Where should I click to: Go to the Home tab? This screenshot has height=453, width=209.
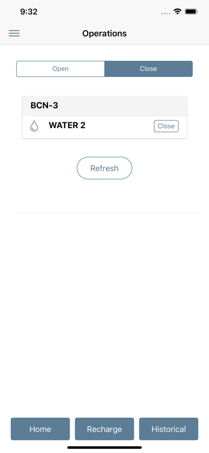click(40, 429)
